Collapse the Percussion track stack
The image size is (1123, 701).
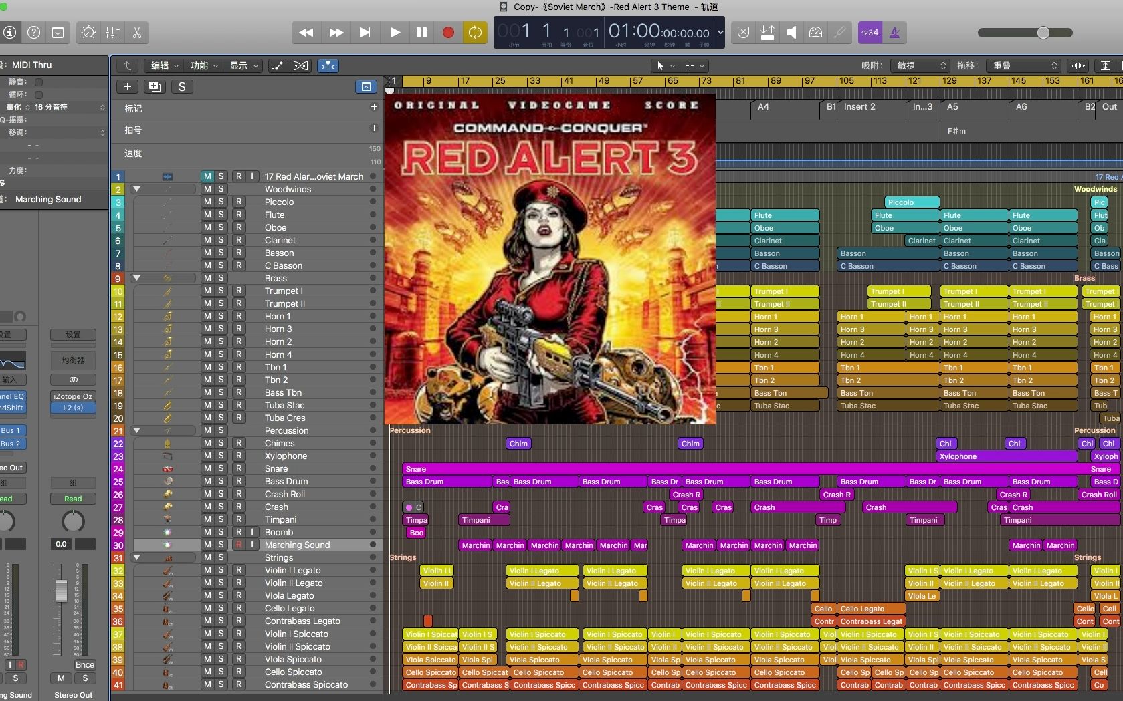pyautogui.click(x=136, y=430)
